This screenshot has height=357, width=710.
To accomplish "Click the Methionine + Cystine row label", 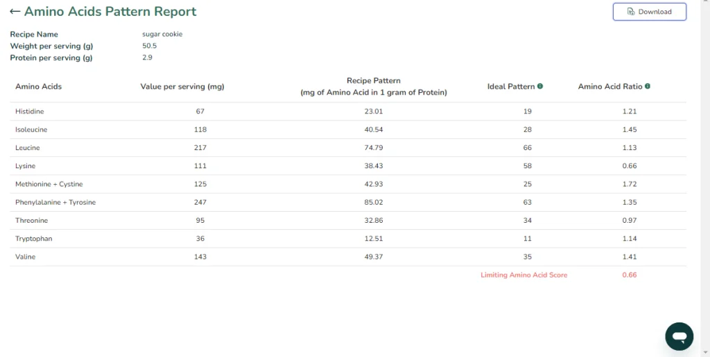I will [x=49, y=184].
